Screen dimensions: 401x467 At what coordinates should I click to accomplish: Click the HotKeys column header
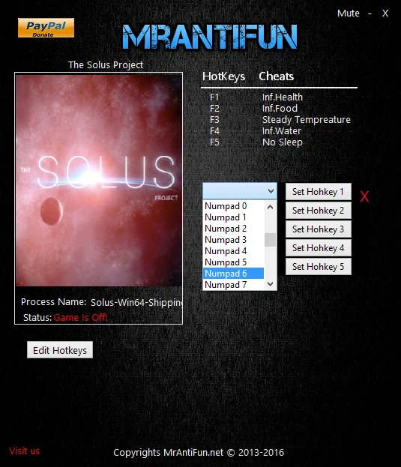tap(223, 76)
